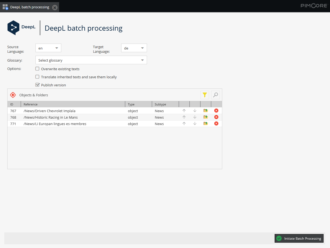Sort by the Type column header
The width and height of the screenshot is (330, 248).
[138, 104]
